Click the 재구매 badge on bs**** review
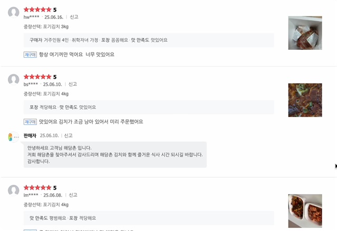Viewport: 337px width, 231px height. tap(30, 122)
